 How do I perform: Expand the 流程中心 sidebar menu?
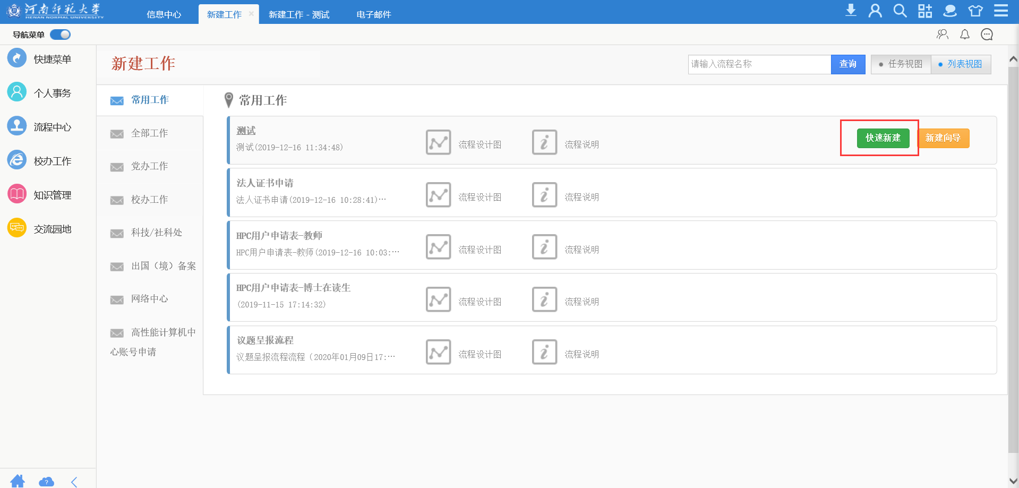tap(52, 127)
